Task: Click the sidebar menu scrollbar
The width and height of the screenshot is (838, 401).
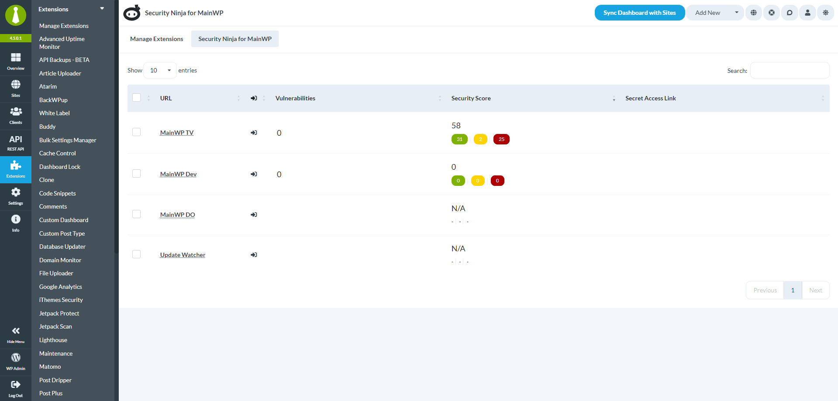Action: pyautogui.click(x=116, y=127)
